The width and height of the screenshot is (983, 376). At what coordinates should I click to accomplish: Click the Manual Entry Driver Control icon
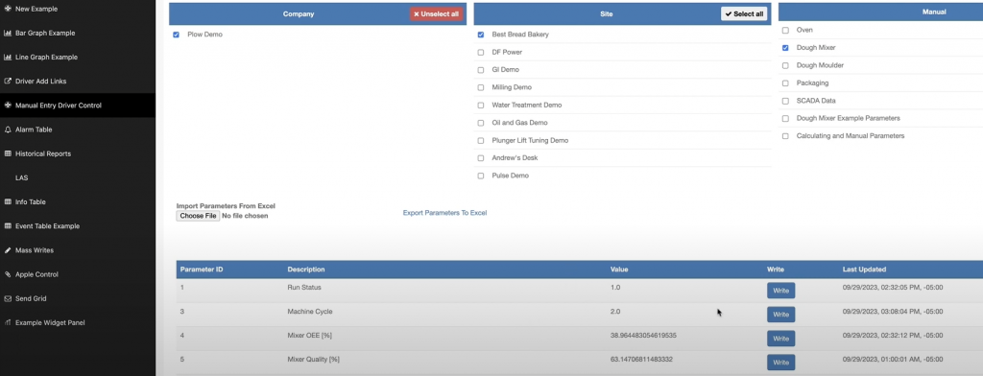(x=8, y=106)
